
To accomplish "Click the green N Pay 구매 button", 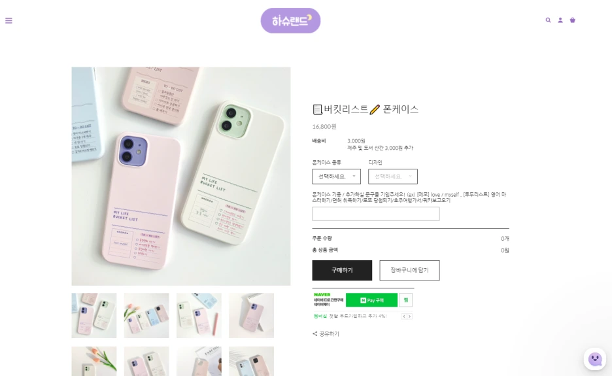I will [371, 300].
